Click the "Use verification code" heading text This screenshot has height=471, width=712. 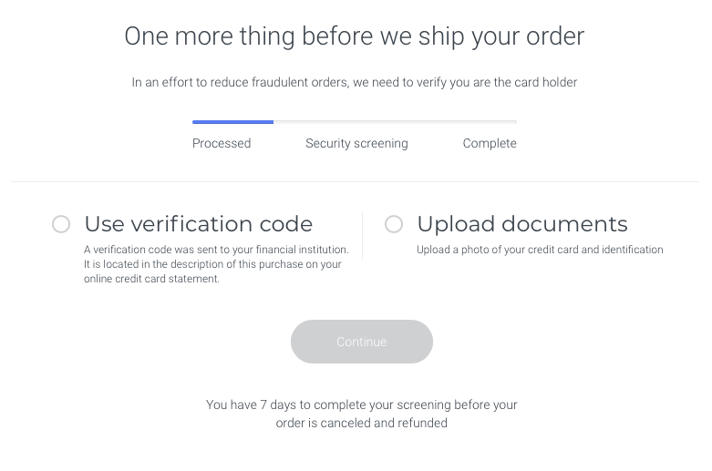click(x=198, y=224)
